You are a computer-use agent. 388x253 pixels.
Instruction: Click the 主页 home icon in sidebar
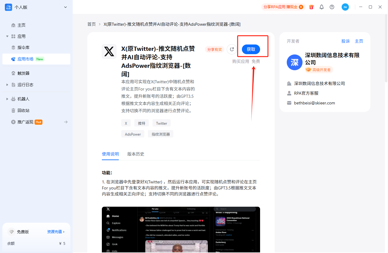13,25
